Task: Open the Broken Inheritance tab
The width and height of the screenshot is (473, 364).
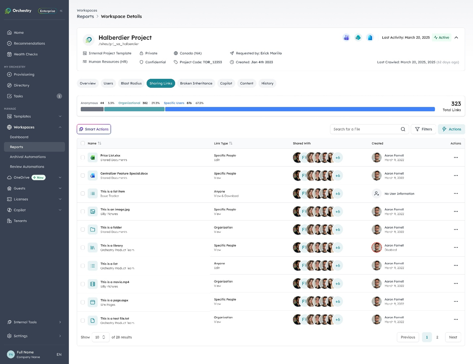Action: [196, 83]
